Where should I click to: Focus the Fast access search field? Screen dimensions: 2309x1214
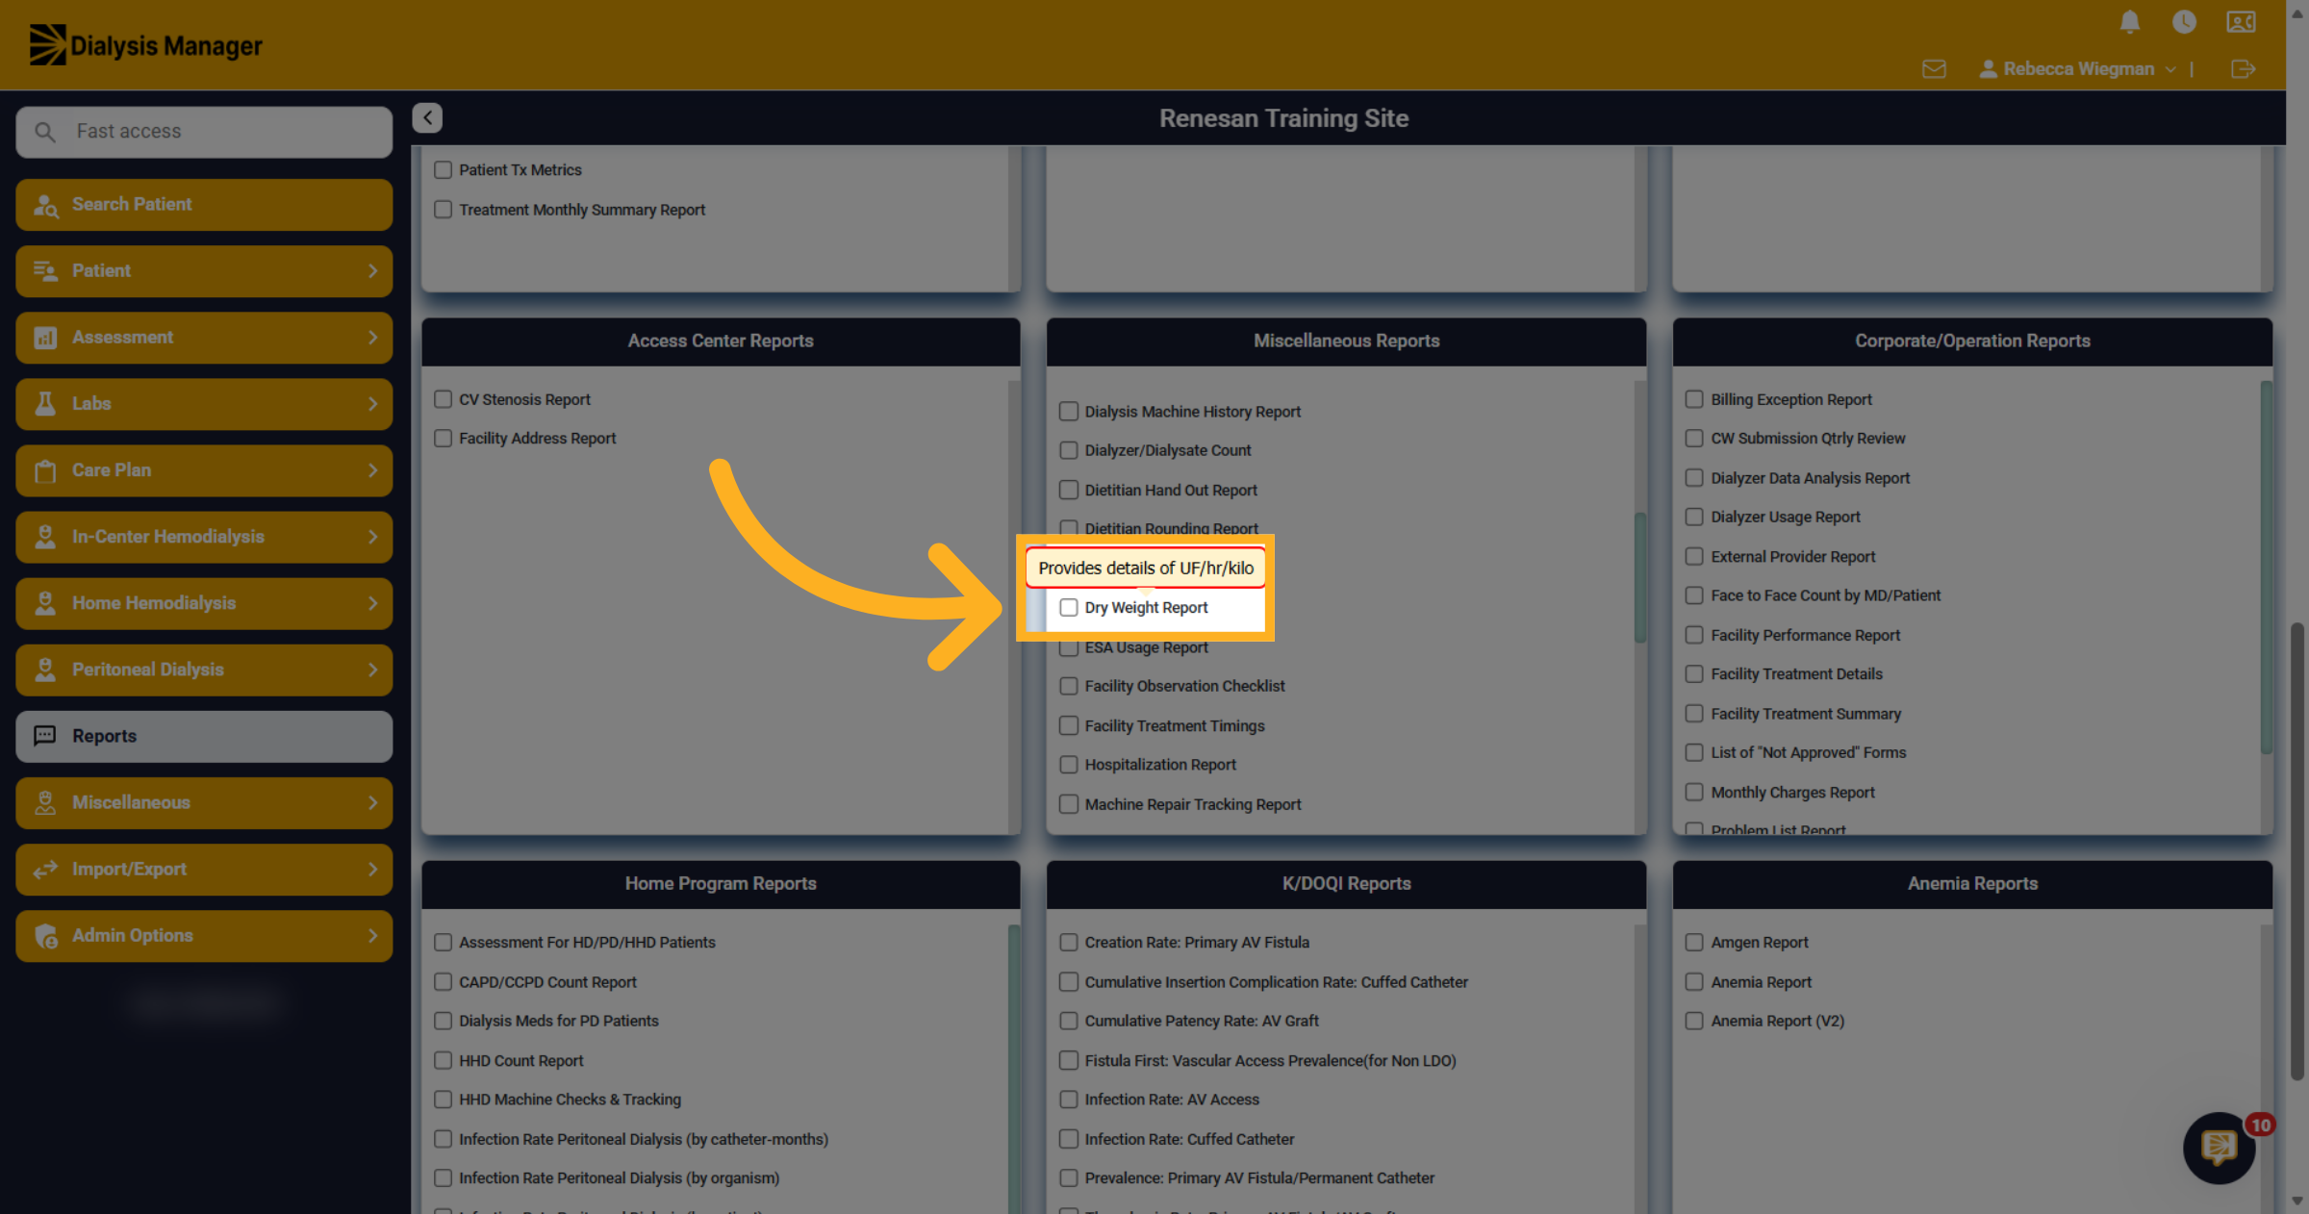204,132
